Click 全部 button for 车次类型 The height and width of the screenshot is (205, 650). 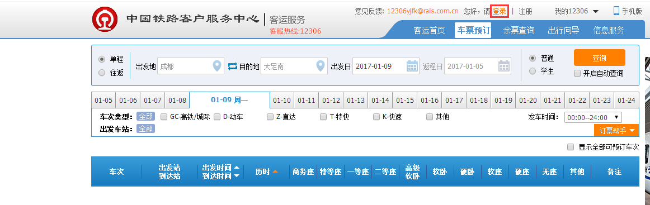click(145, 117)
